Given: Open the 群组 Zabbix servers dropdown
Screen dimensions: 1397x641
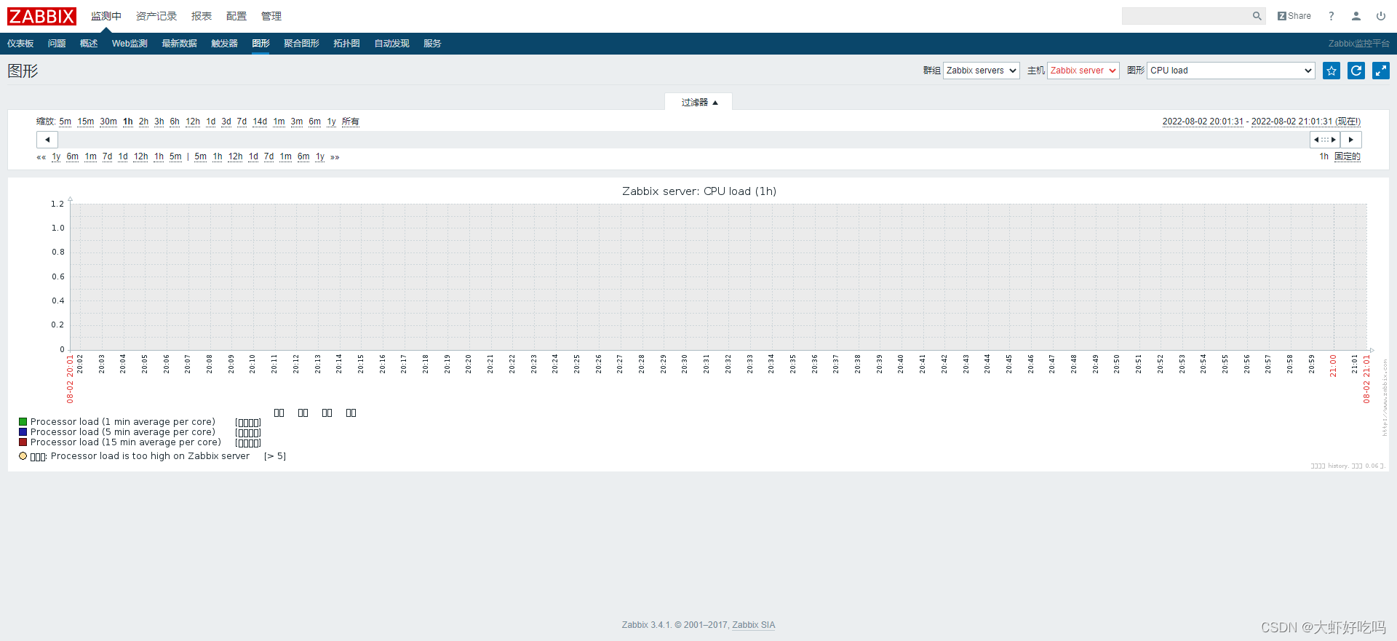Looking at the screenshot, I should click(981, 71).
